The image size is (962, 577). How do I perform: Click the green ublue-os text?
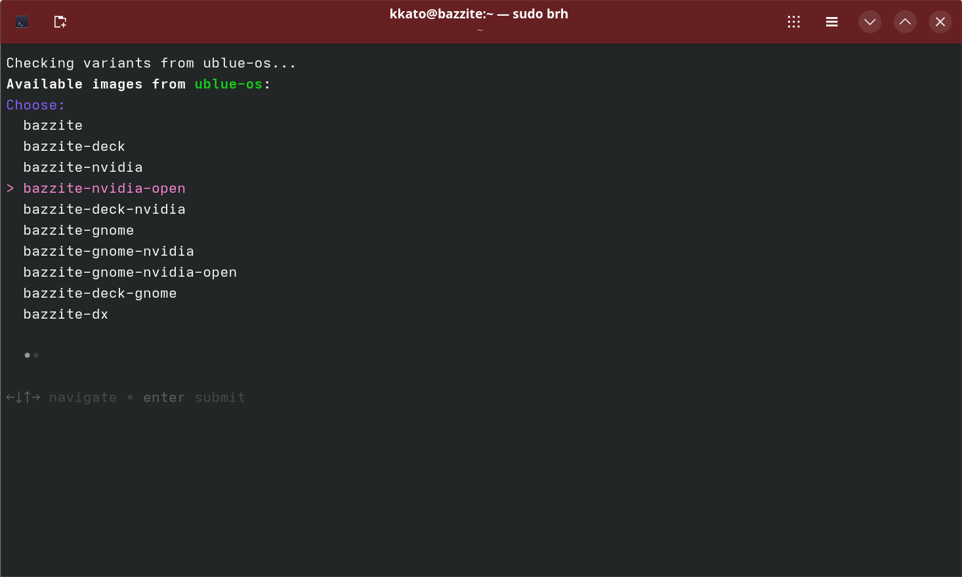227,84
